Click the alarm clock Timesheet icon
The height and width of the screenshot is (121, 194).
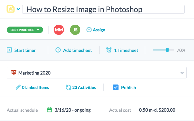tap(109, 50)
